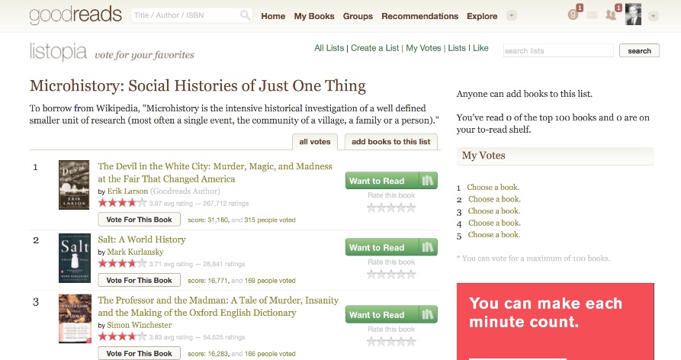The height and width of the screenshot is (360, 681).
Task: Open The Professor and the Madman cover thumbnail
Action: pos(75,319)
